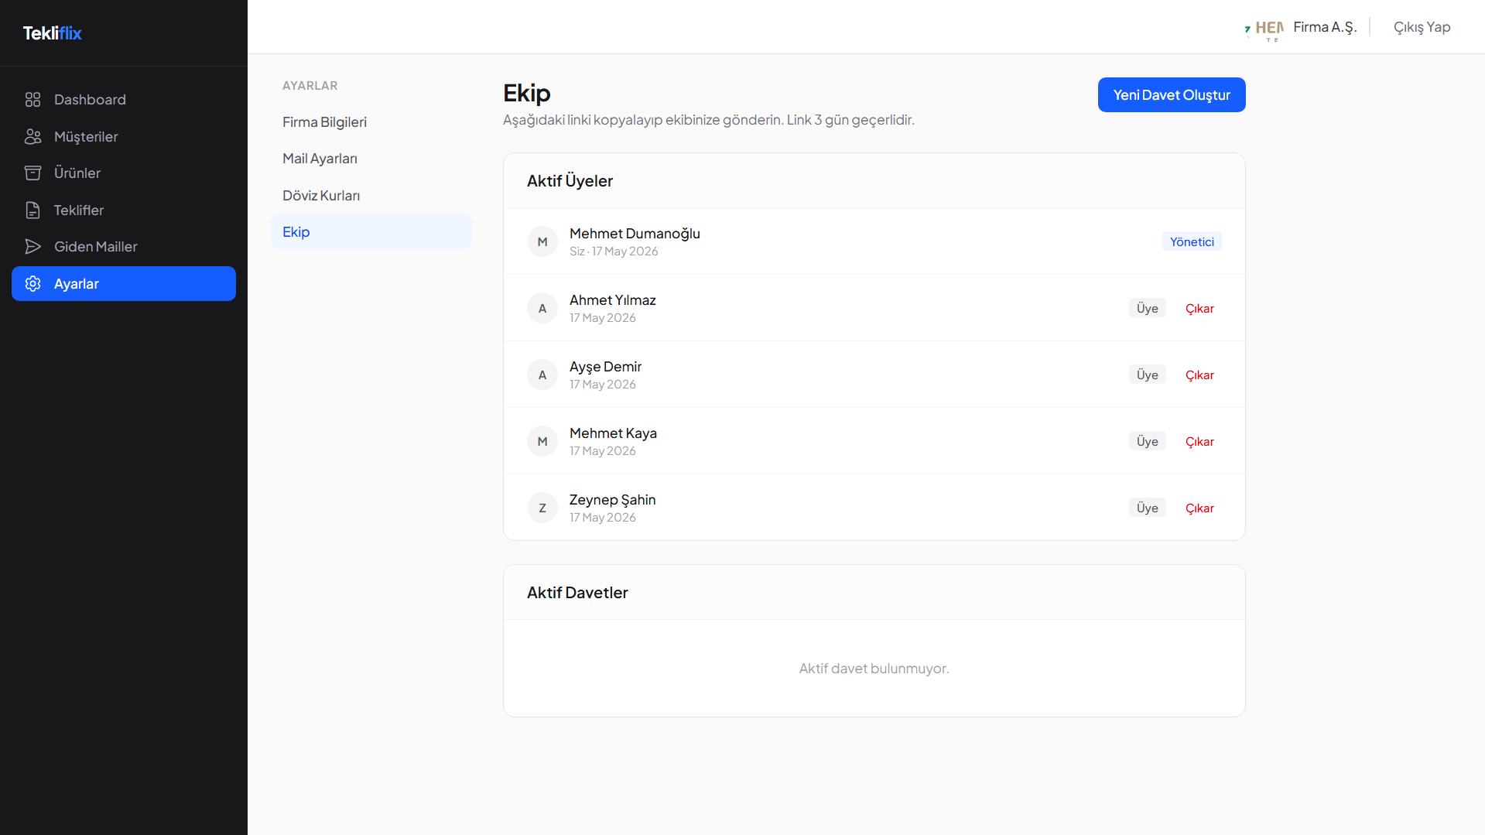This screenshot has height=835, width=1485.
Task: Click 'Siz · 17 May 2026' text
Action: pyautogui.click(x=614, y=252)
